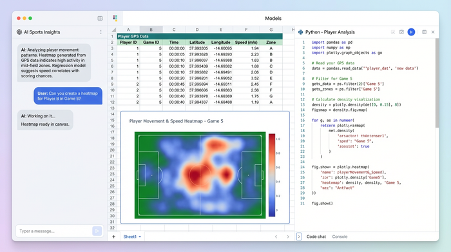
Task: Click the macOS green maximize button
Action: (x=30, y=18)
